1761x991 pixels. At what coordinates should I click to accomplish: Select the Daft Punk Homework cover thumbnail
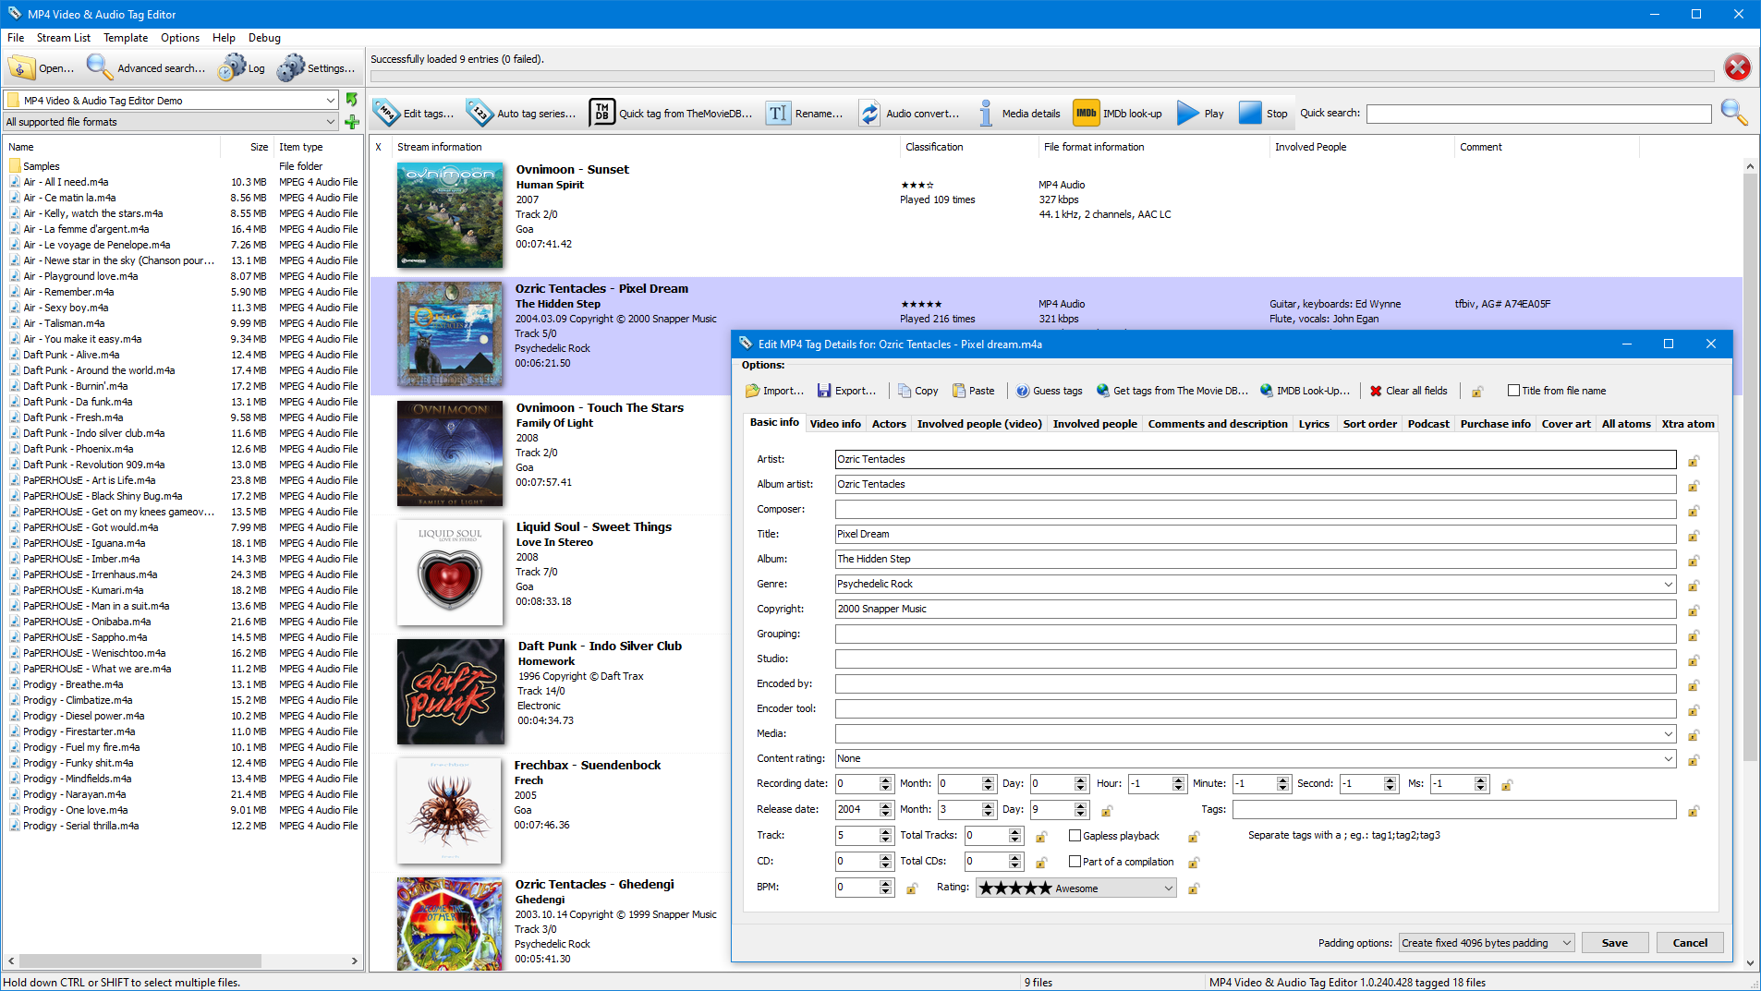coord(451,692)
